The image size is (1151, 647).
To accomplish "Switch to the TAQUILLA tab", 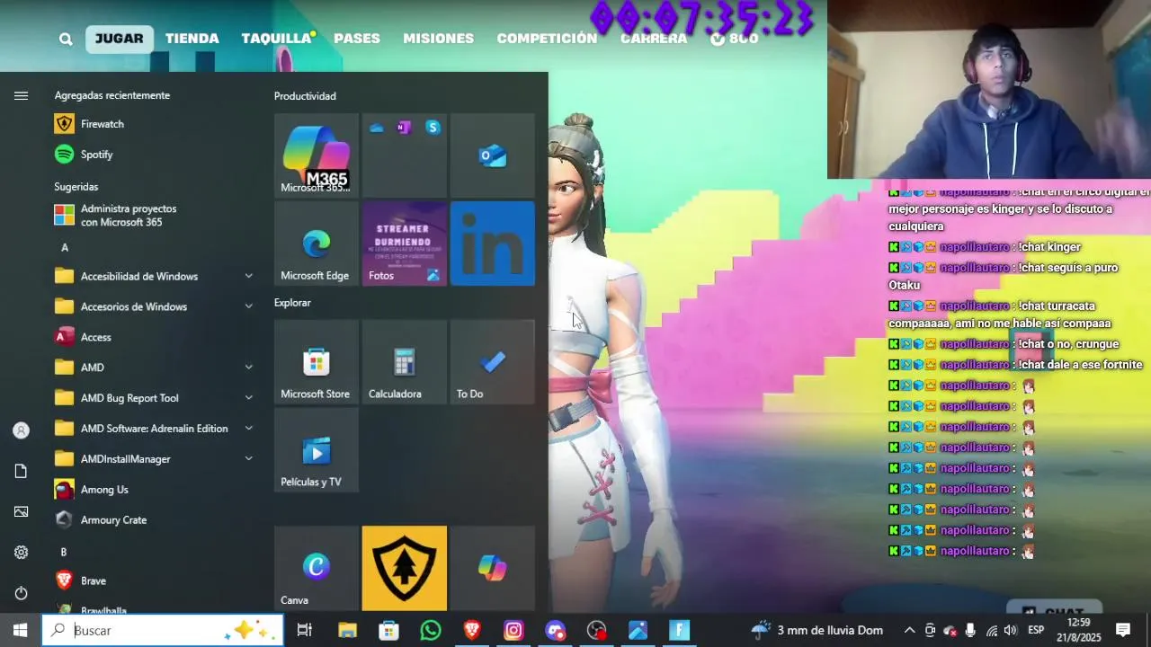I will 276,39.
